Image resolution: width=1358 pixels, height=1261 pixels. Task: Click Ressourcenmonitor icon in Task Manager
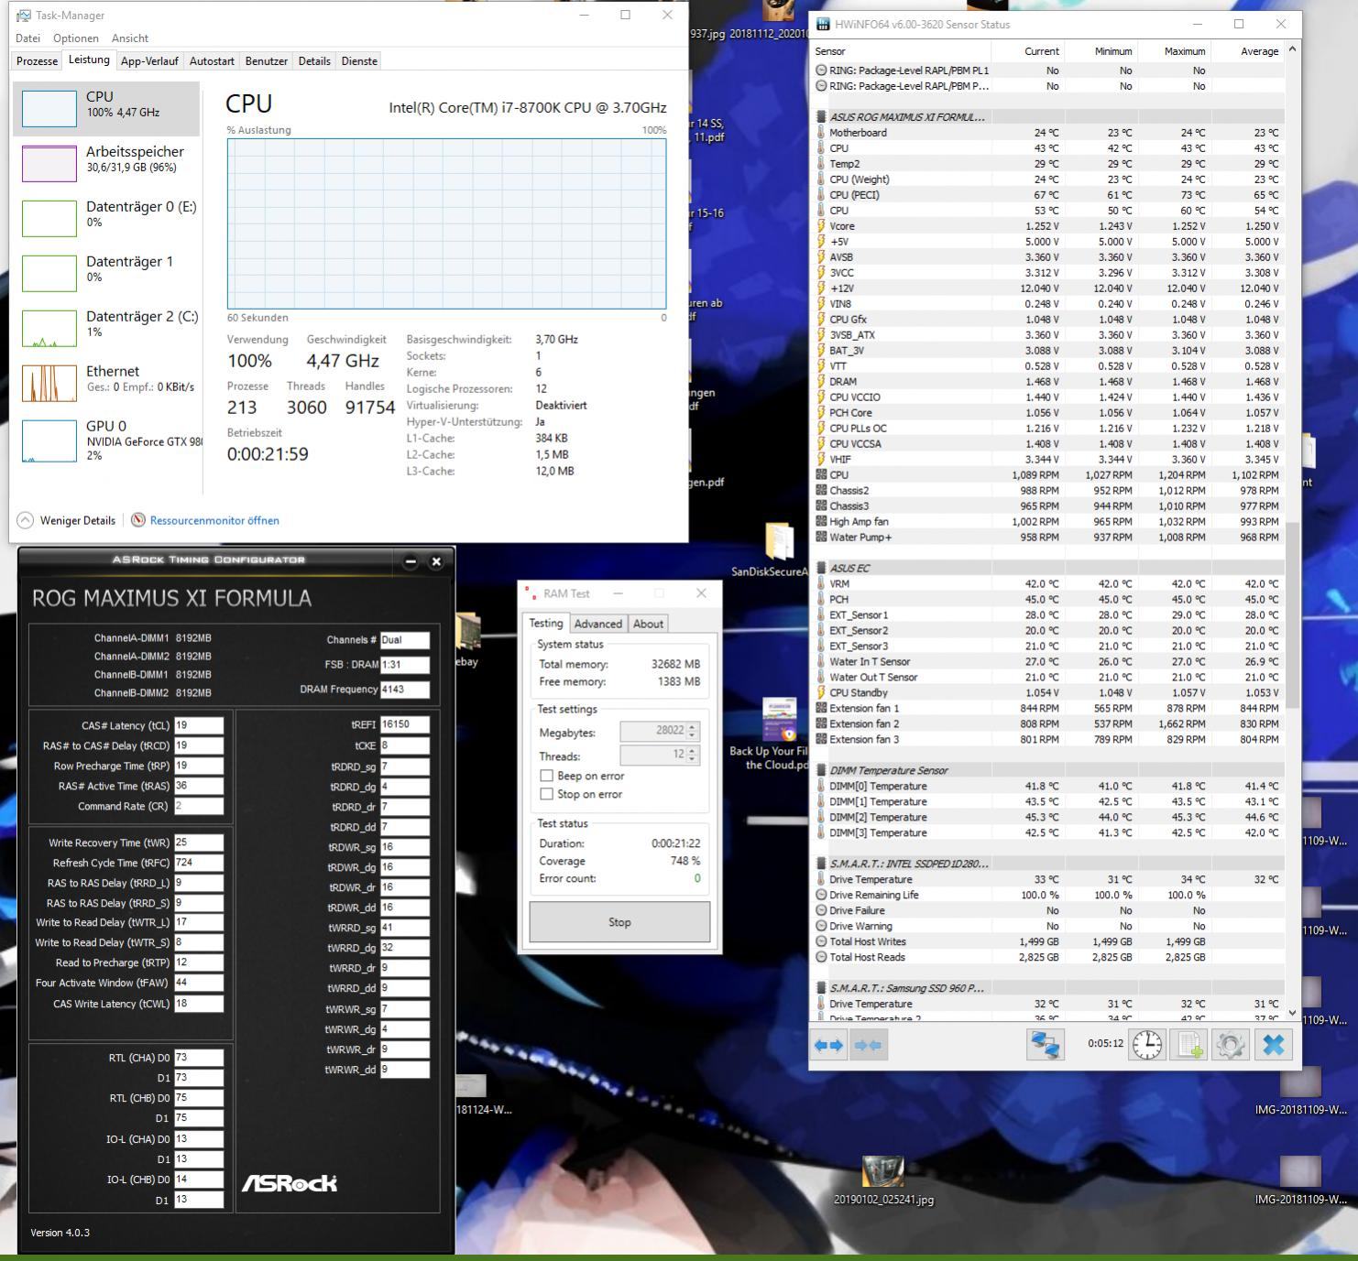tap(138, 520)
